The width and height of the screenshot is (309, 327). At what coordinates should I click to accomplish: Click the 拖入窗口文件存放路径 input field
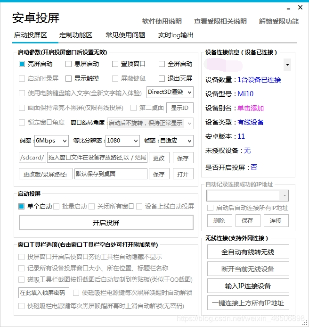pyautogui.click(x=97, y=158)
